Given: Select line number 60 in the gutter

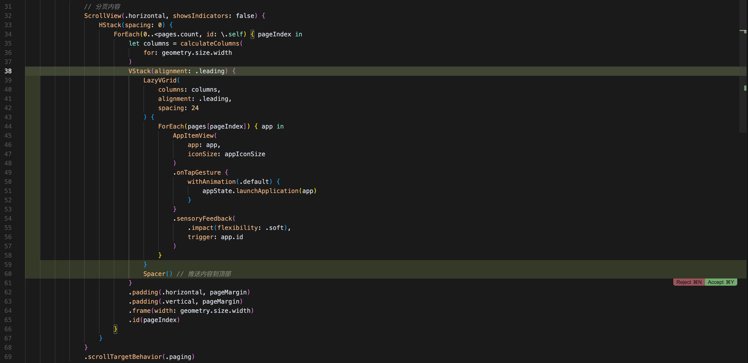Looking at the screenshot, I should pos(8,274).
